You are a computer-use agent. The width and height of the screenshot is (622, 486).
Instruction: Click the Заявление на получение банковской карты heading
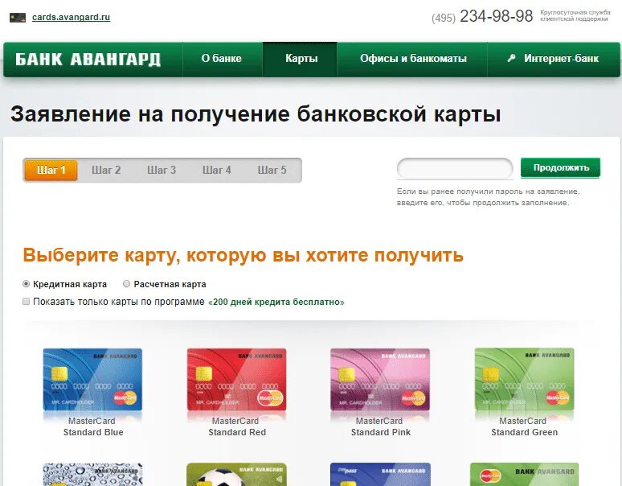pos(256,114)
